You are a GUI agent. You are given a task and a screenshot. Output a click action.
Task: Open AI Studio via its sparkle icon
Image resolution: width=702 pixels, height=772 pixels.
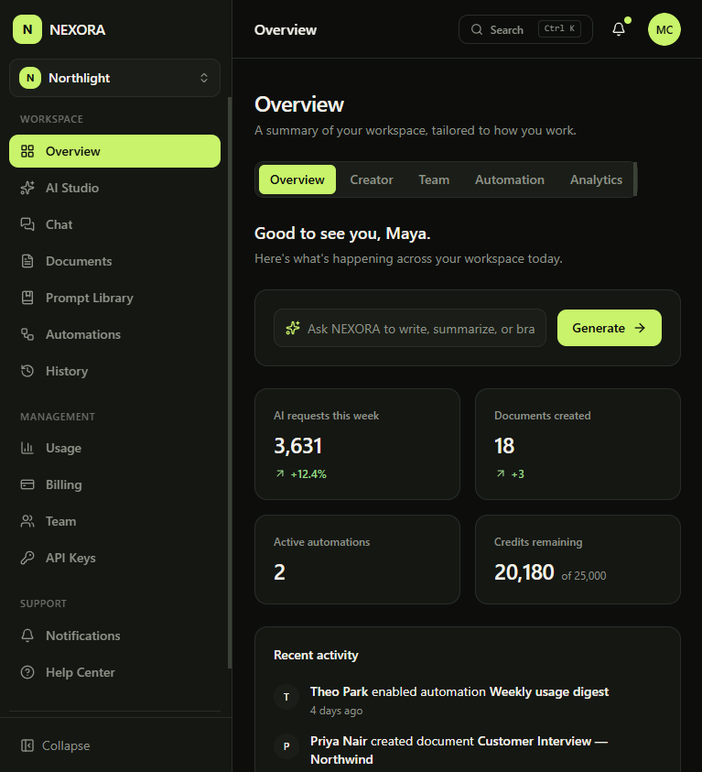(27, 188)
